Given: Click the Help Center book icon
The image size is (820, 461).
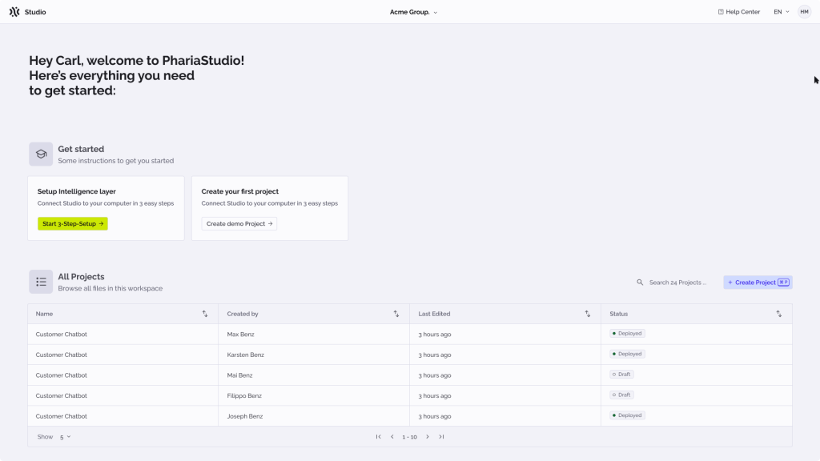Looking at the screenshot, I should coord(721,11).
